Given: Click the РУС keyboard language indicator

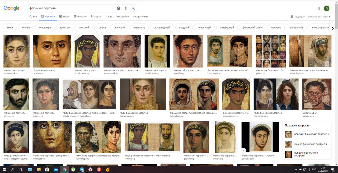Looking at the screenshot, I should coord(314,170).
